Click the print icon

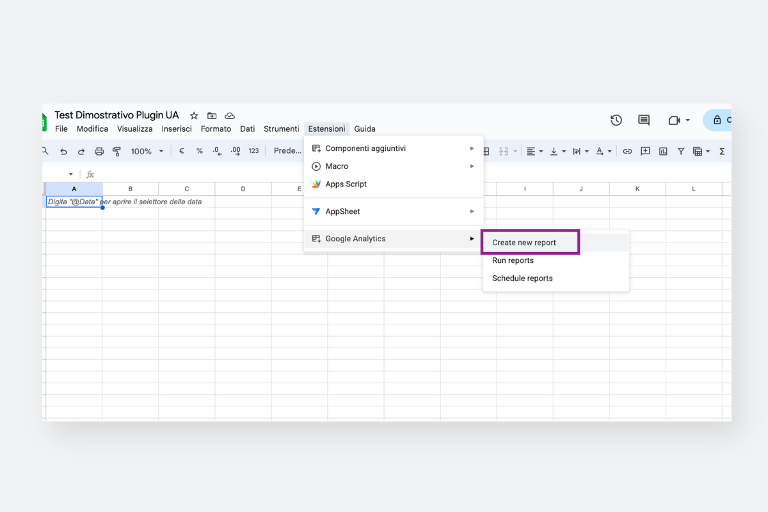click(99, 152)
